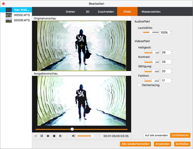The image size is (193, 149).
Task: Click the preview volume slider handle
Action: [x=92, y=136]
